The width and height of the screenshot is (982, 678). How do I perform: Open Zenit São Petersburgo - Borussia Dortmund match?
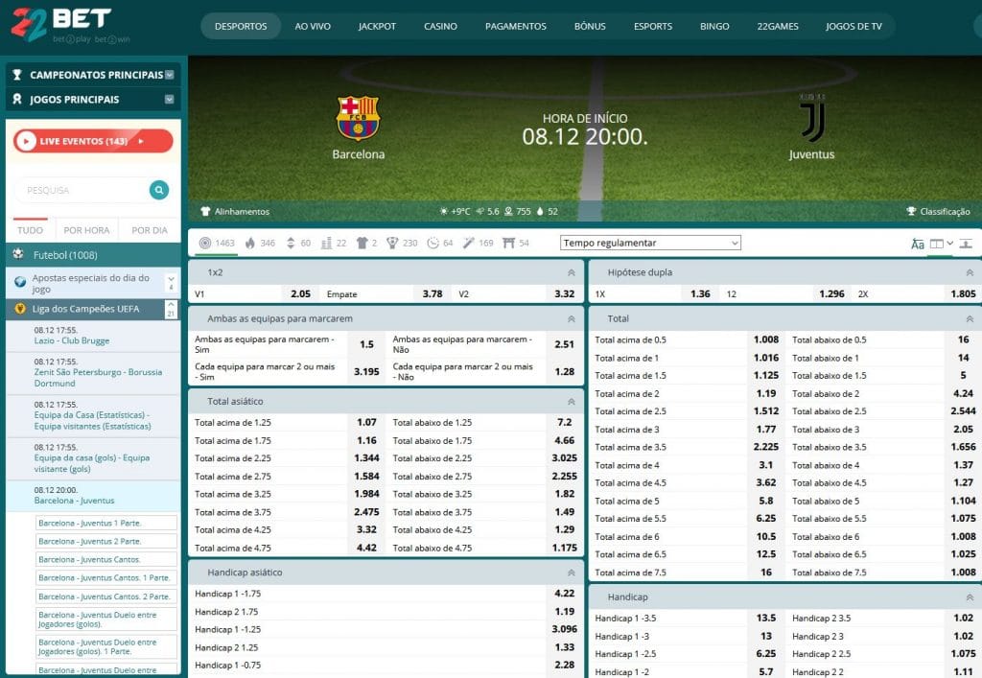(98, 378)
